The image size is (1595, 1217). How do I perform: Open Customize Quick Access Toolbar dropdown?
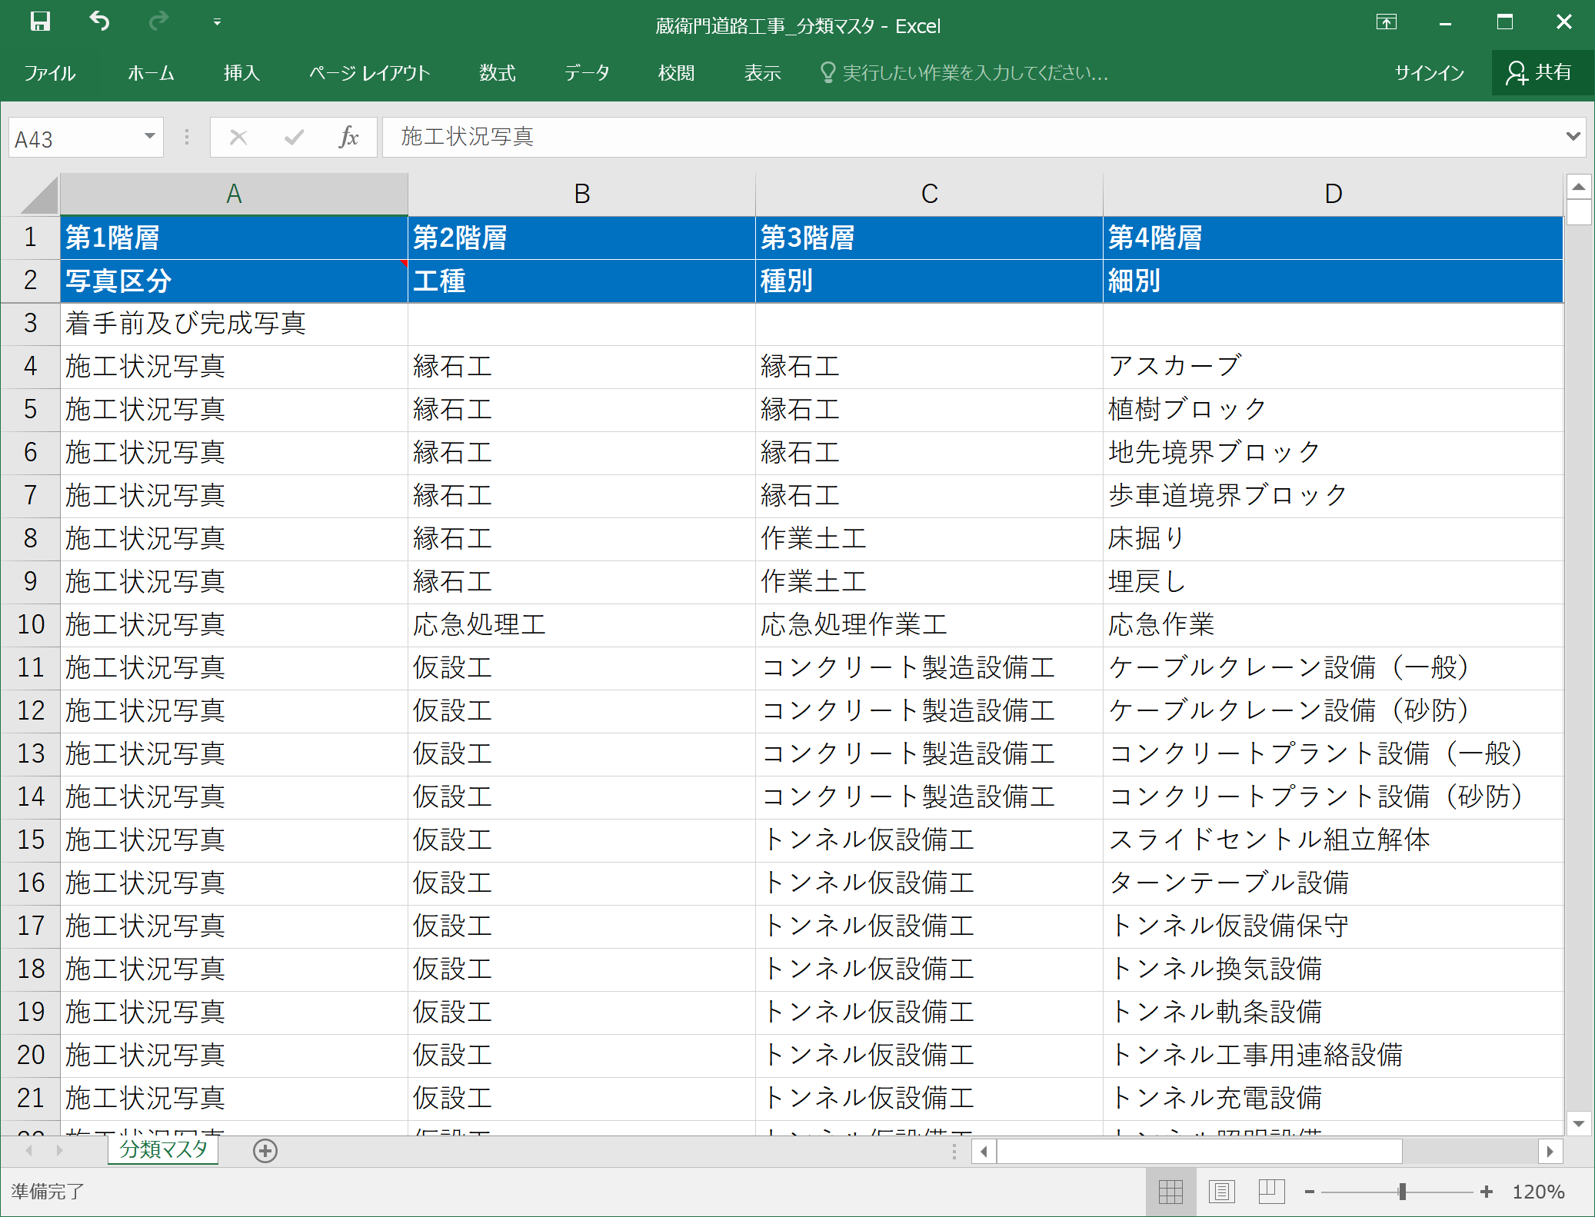pyautogui.click(x=217, y=22)
